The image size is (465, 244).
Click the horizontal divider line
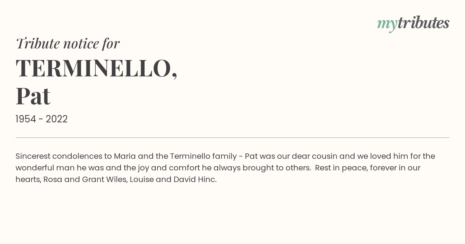(x=232, y=137)
